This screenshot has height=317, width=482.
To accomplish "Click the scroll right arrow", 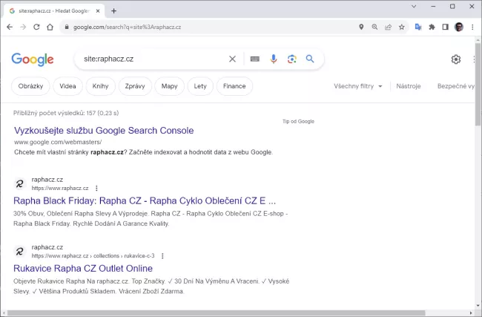I will (471, 313).
